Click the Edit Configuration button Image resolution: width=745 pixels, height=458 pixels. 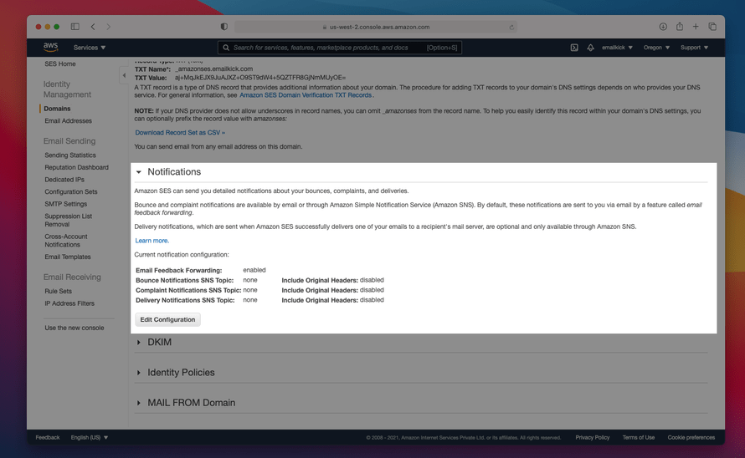pos(167,319)
